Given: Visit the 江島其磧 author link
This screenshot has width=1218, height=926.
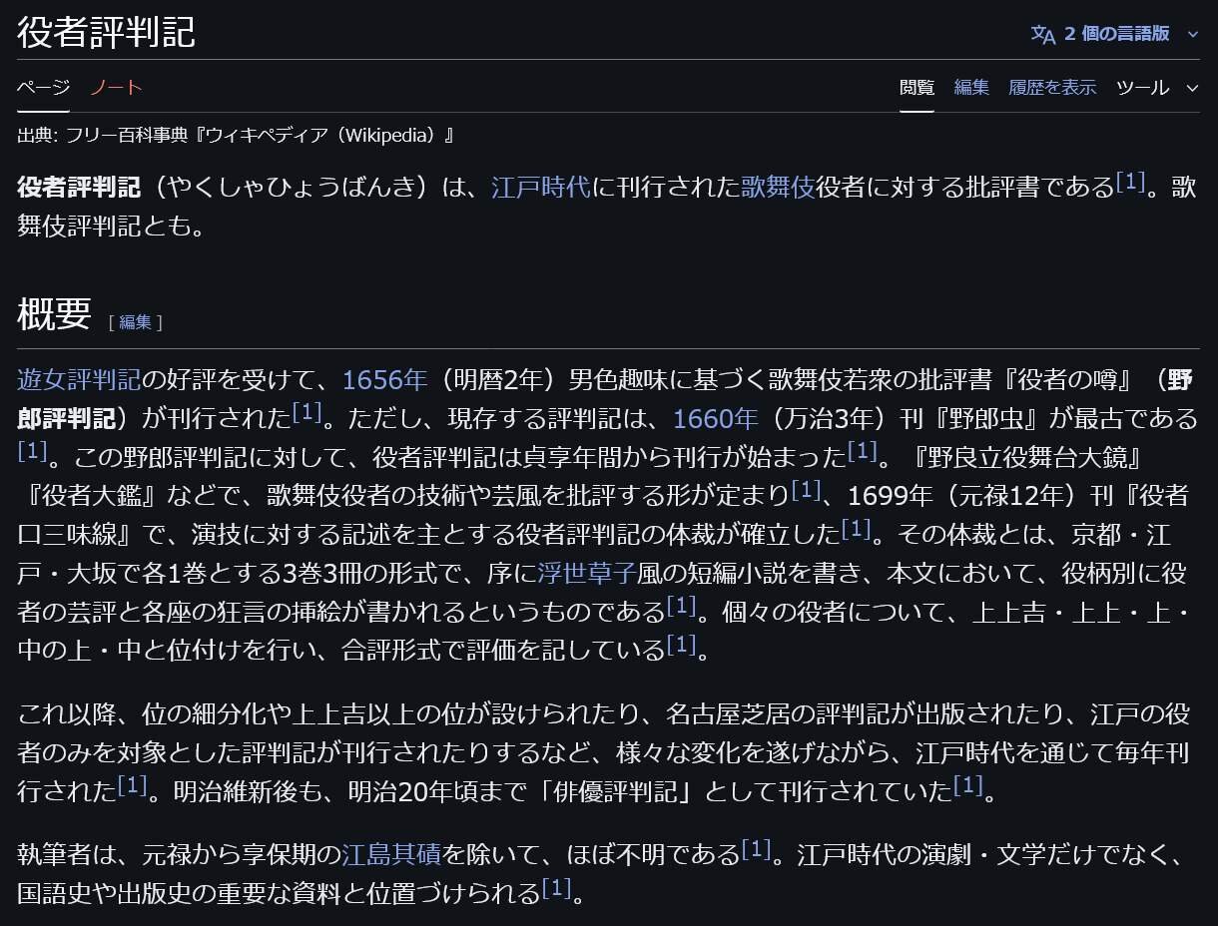Looking at the screenshot, I should [x=391, y=855].
